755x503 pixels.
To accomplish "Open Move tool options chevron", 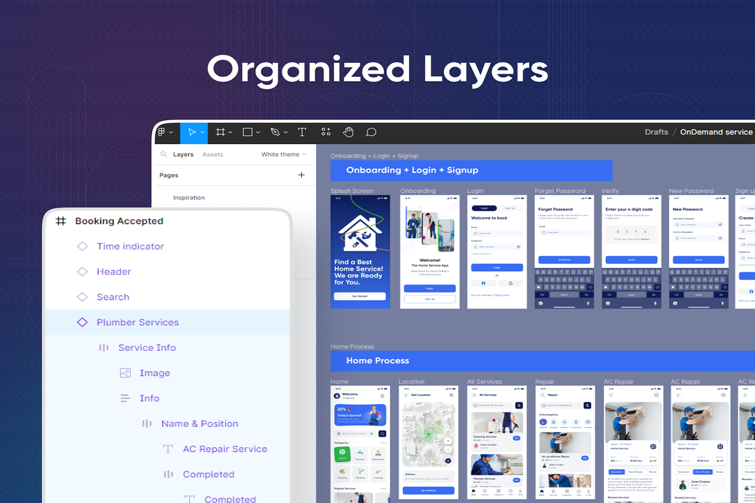I will [203, 133].
